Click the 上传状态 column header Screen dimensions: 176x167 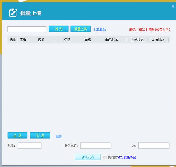pos(137,40)
